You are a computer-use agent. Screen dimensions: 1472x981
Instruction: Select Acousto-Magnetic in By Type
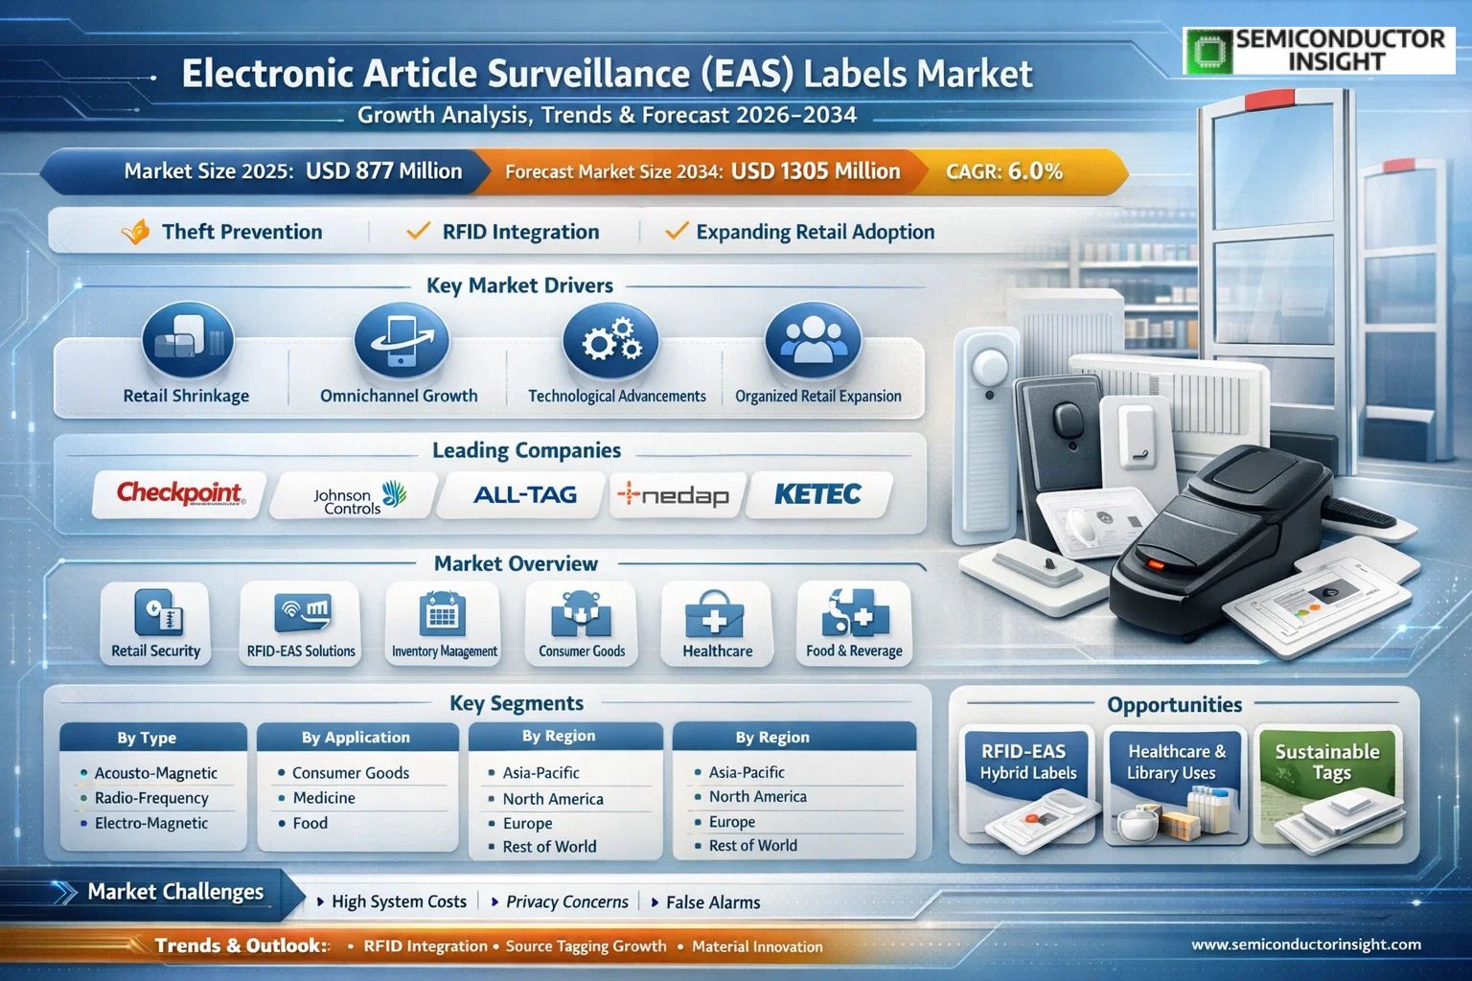point(156,773)
